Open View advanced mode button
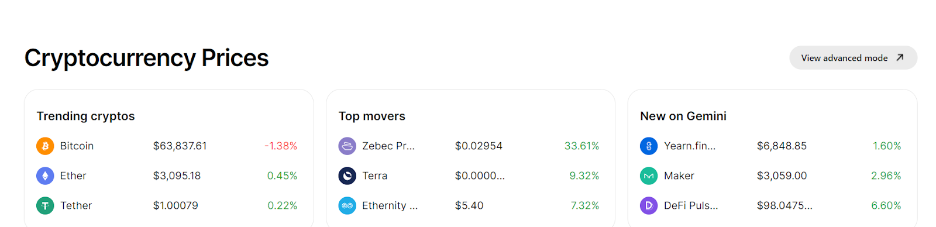The width and height of the screenshot is (936, 227). 853,57
